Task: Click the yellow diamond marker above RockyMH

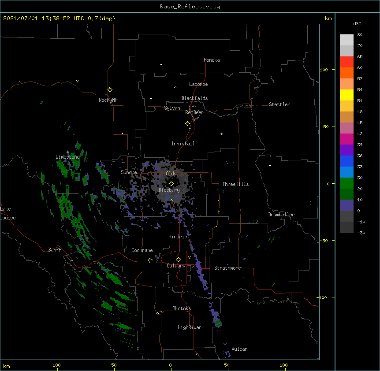Action: pos(110,89)
